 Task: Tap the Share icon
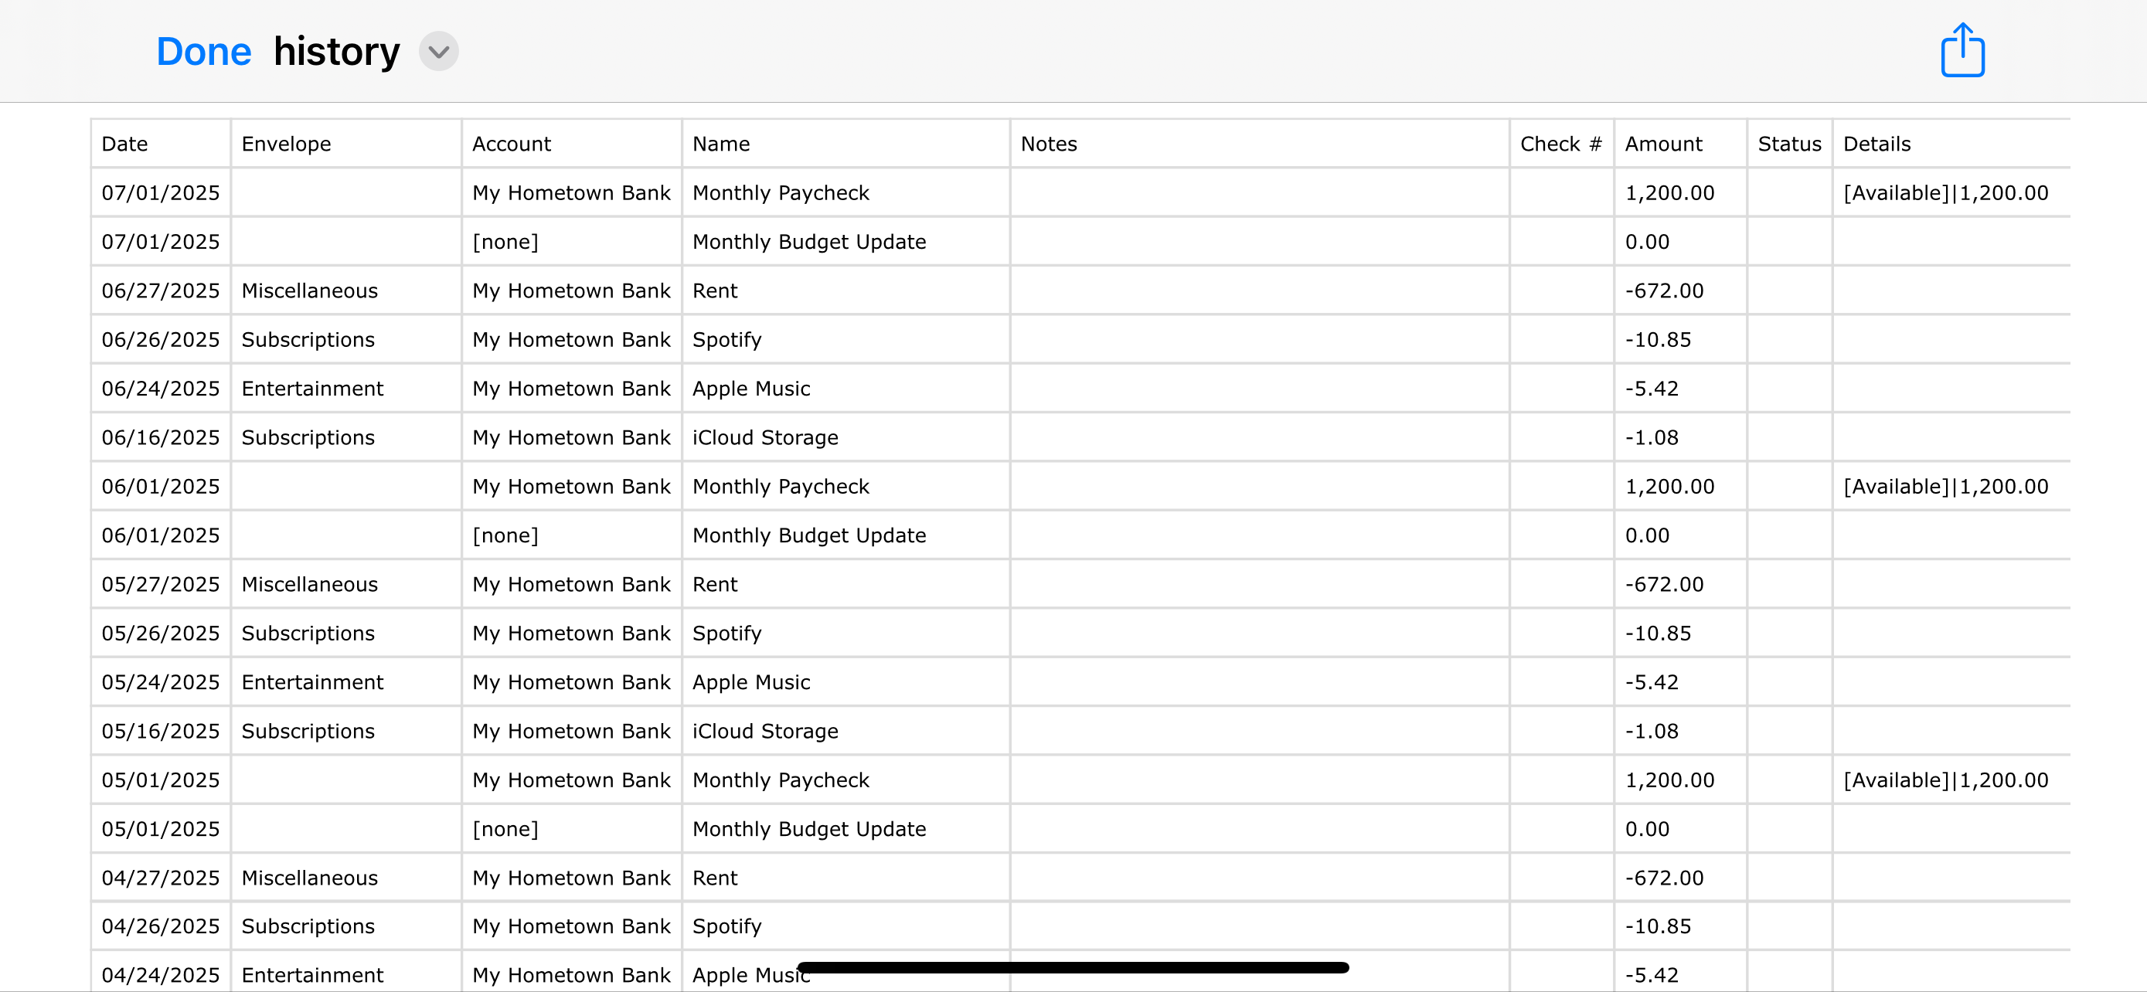pos(1962,51)
